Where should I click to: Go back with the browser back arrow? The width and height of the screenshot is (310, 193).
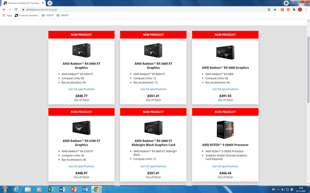coord(4,9)
